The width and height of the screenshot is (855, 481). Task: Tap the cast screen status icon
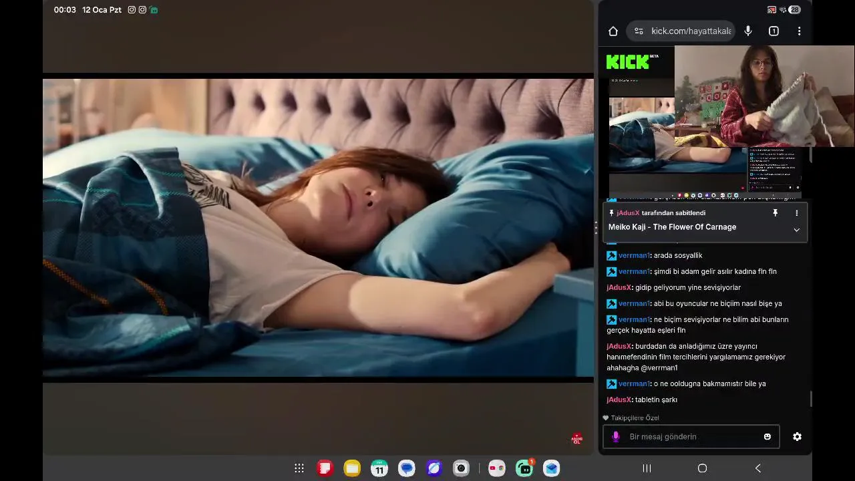[x=772, y=10]
